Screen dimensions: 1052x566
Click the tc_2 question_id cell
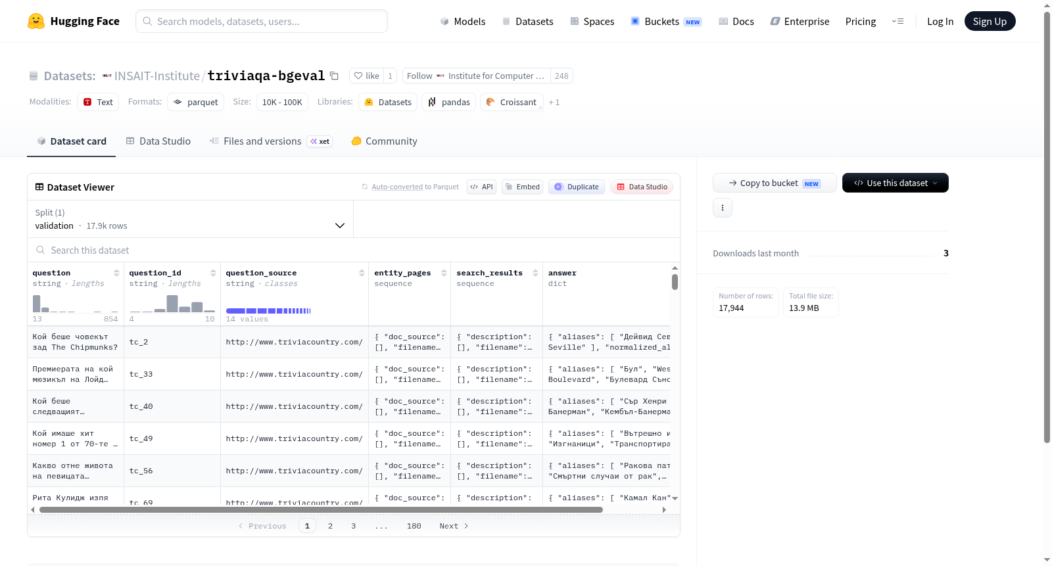172,342
